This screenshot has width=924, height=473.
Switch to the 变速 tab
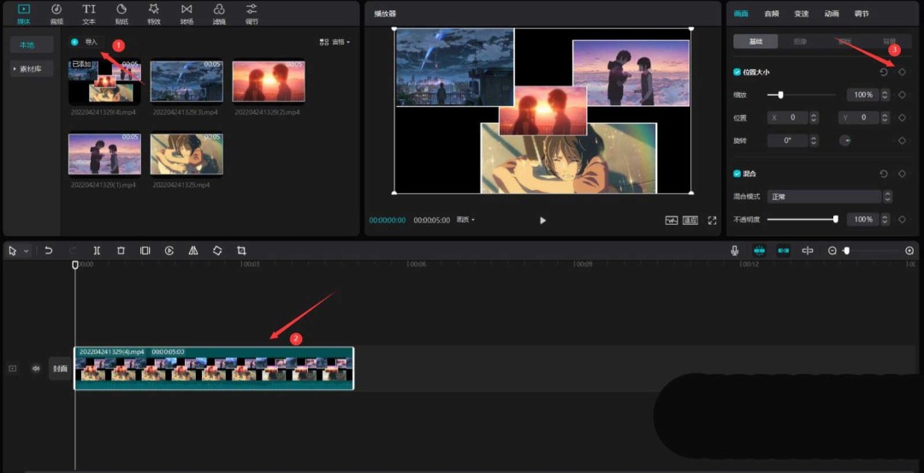[x=801, y=14]
